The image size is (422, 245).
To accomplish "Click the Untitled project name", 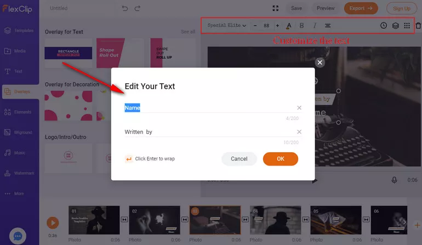I will pos(59,8).
